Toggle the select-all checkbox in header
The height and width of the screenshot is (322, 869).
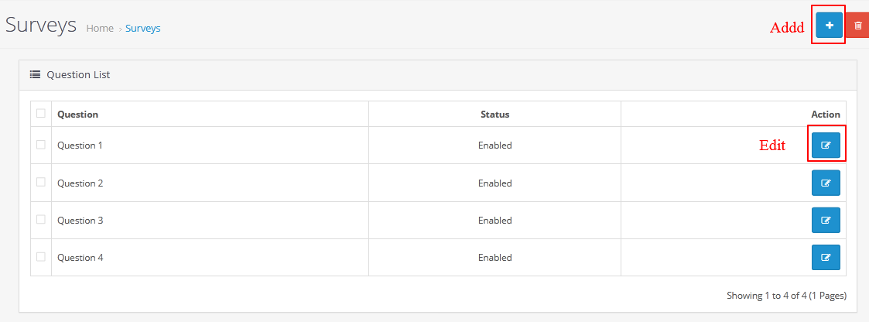coord(40,114)
